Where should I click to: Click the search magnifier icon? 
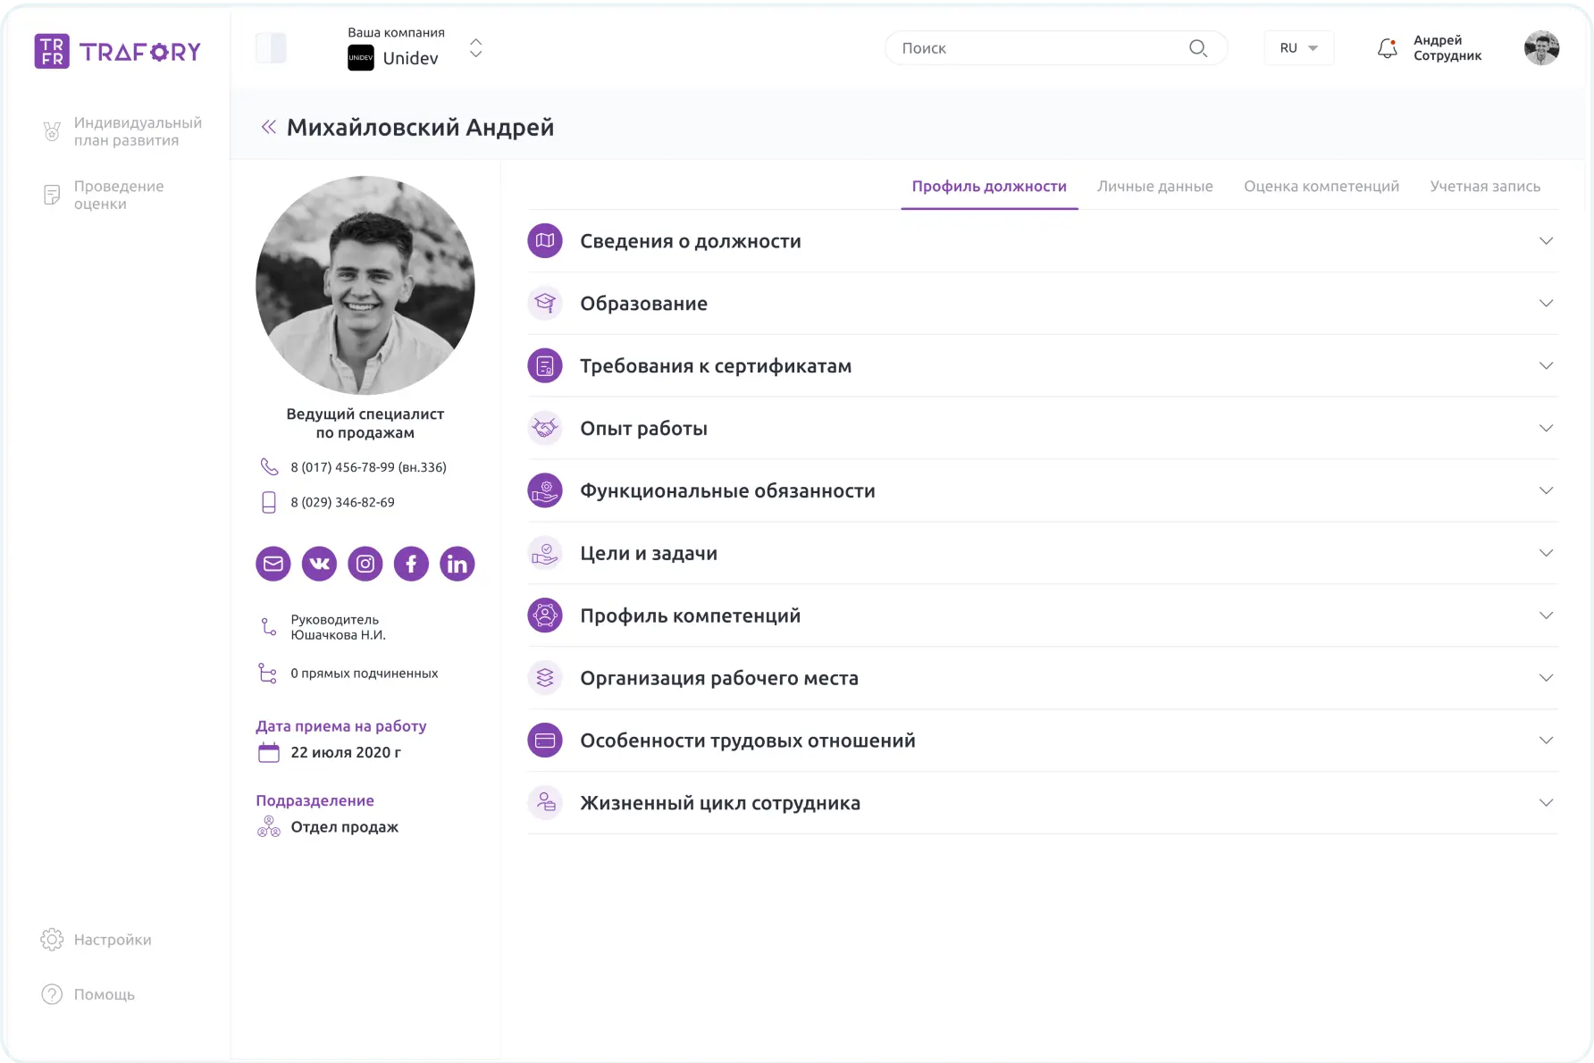coord(1197,48)
